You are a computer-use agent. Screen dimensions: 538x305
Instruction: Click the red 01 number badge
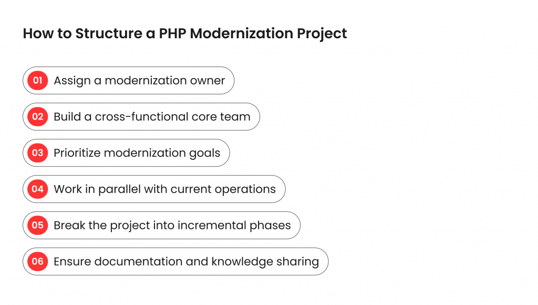[x=38, y=81]
